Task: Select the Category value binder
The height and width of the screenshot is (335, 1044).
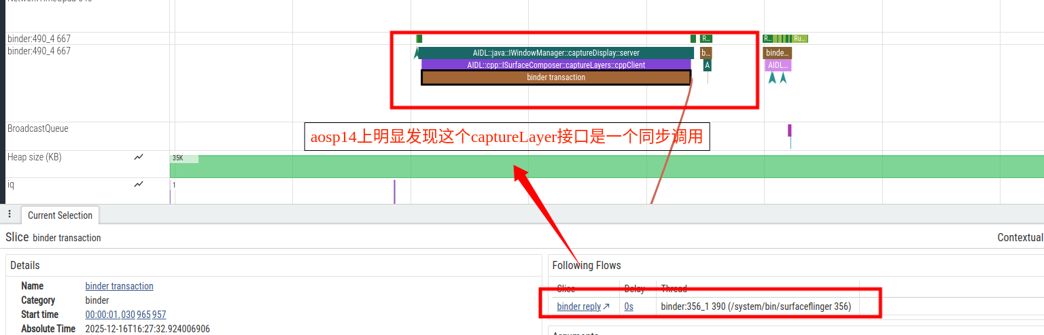Action: 97,300
